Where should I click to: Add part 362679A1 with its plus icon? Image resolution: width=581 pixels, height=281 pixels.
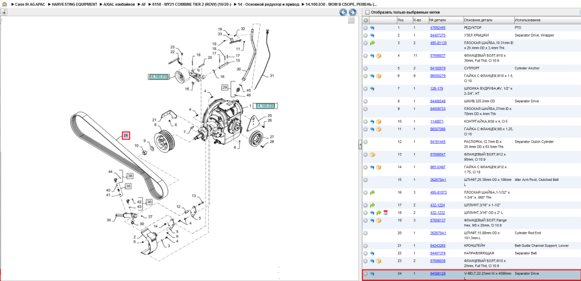tap(365, 233)
